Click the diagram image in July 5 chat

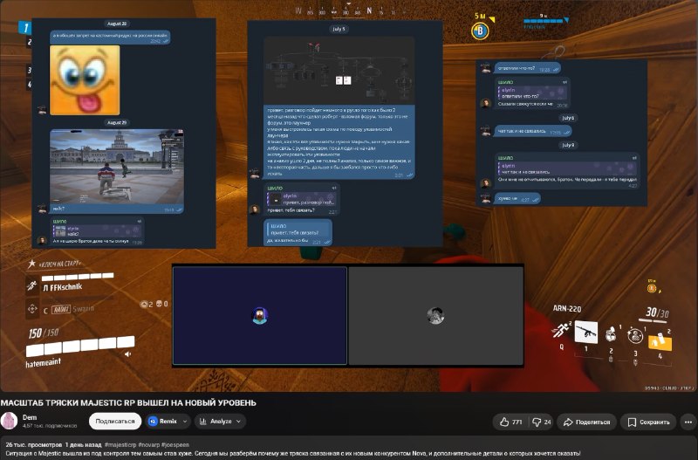click(339, 71)
